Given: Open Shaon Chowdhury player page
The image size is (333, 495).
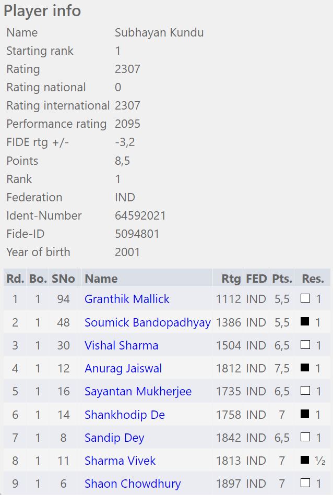Looking at the screenshot, I should pyautogui.click(x=133, y=484).
